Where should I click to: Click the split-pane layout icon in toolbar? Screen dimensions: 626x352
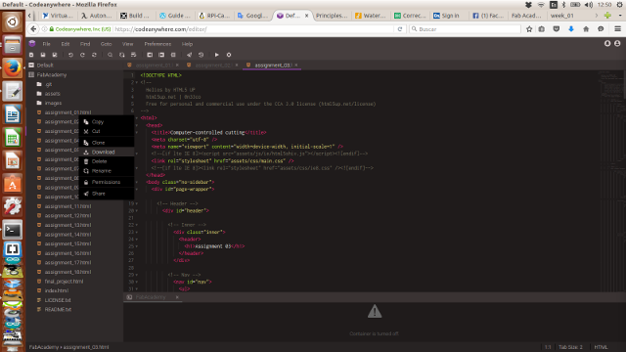[161, 55]
